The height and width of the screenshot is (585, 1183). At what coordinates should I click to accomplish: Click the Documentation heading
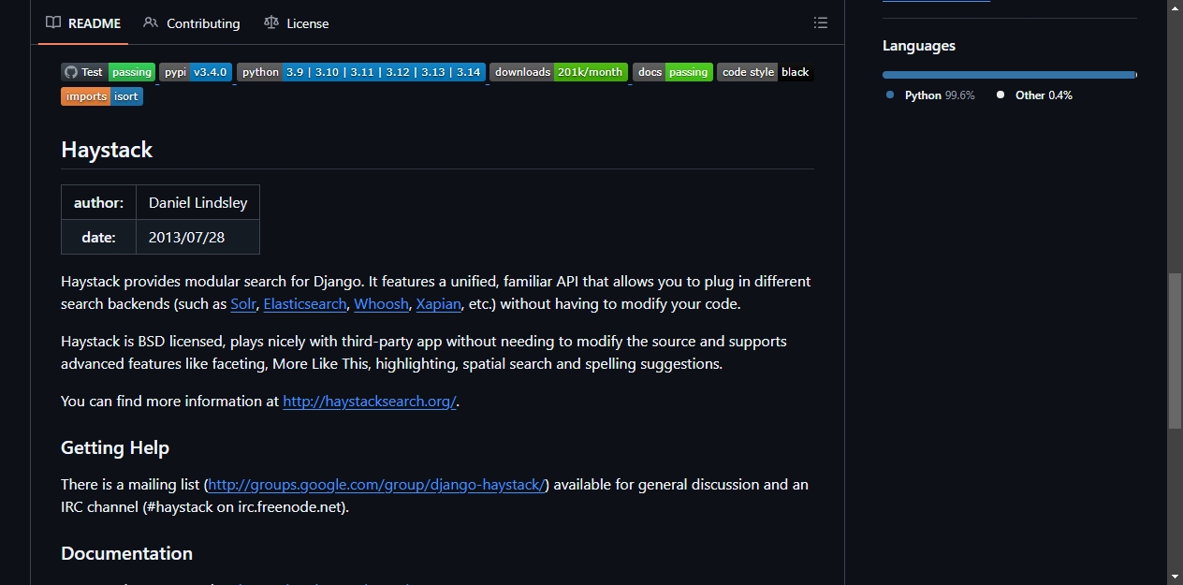[x=127, y=553]
